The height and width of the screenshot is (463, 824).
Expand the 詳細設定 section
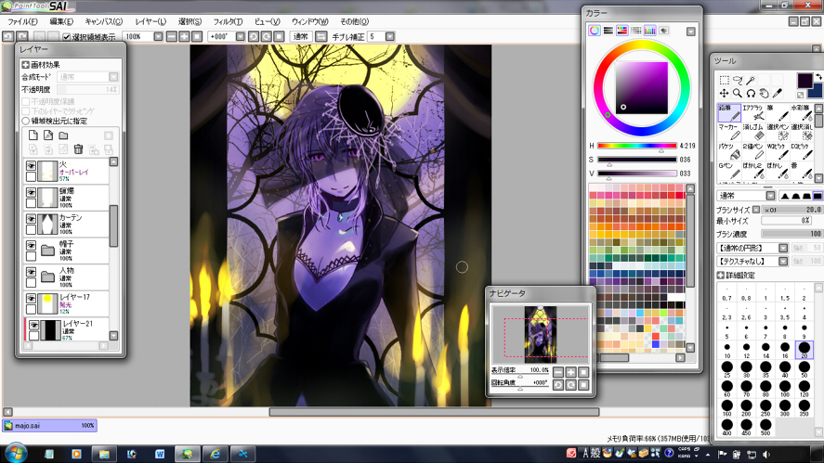721,275
